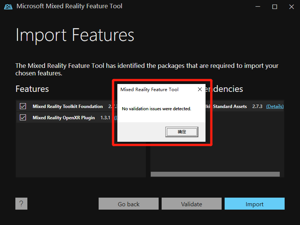Uncheck Mixed Reality OpenXR Plugin checkbox
Image resolution: width=300 pixels, height=225 pixels.
(23, 117)
